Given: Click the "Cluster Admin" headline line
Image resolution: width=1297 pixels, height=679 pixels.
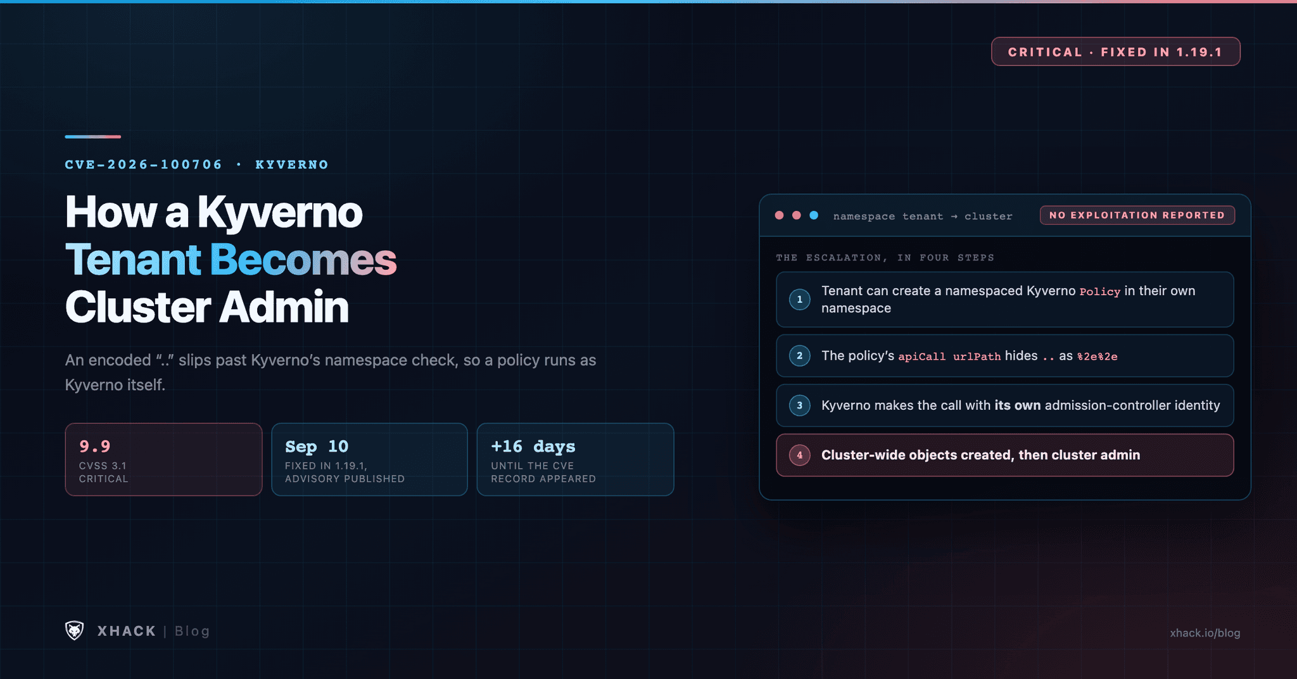Looking at the screenshot, I should click(207, 307).
